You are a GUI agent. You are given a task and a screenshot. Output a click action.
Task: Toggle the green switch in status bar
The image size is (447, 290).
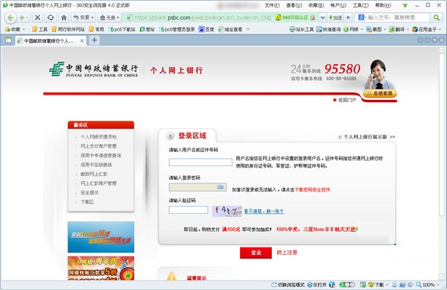coord(347,285)
